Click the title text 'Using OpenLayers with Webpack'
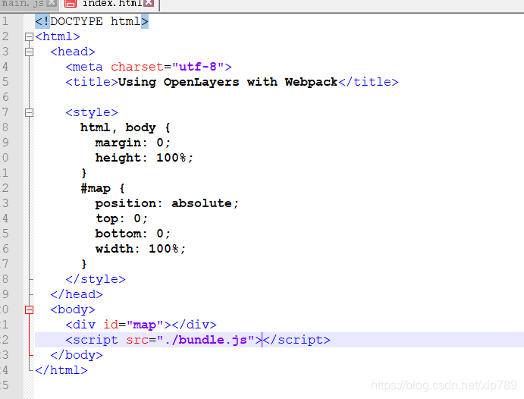Image resolution: width=524 pixels, height=399 pixels. pos(228,82)
